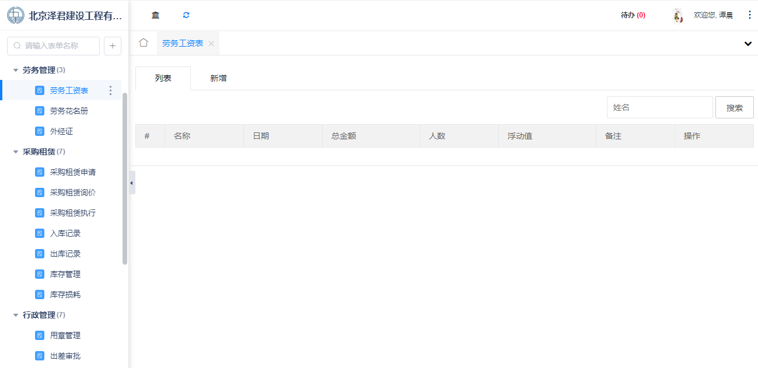
Task: Open 劳务花名册 in the sidebar
Action: coord(69,111)
